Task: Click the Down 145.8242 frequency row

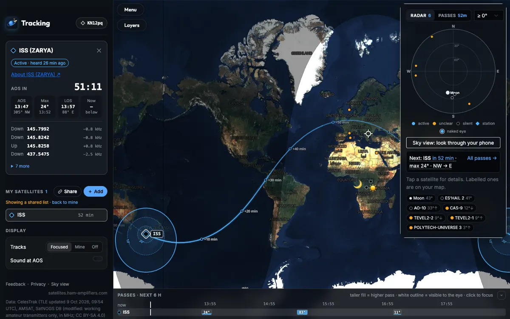Action: tap(57, 137)
